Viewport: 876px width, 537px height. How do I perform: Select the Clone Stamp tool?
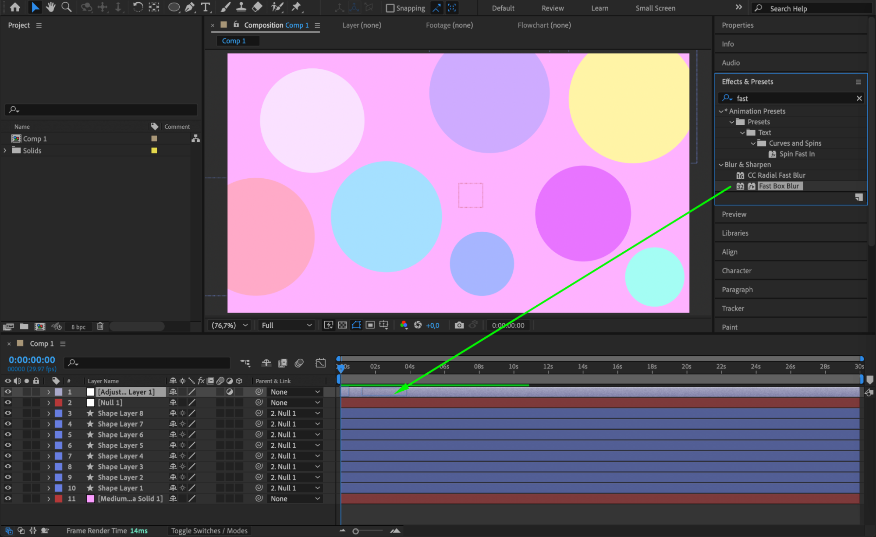coord(241,7)
